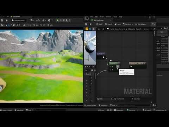The height and width of the screenshot is (127, 169).
Task: Click the Search button in the material toolbar
Action: tap(108, 24)
